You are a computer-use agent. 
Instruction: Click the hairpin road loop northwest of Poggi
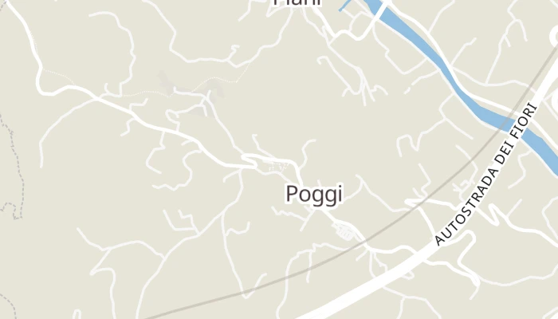[250, 161]
